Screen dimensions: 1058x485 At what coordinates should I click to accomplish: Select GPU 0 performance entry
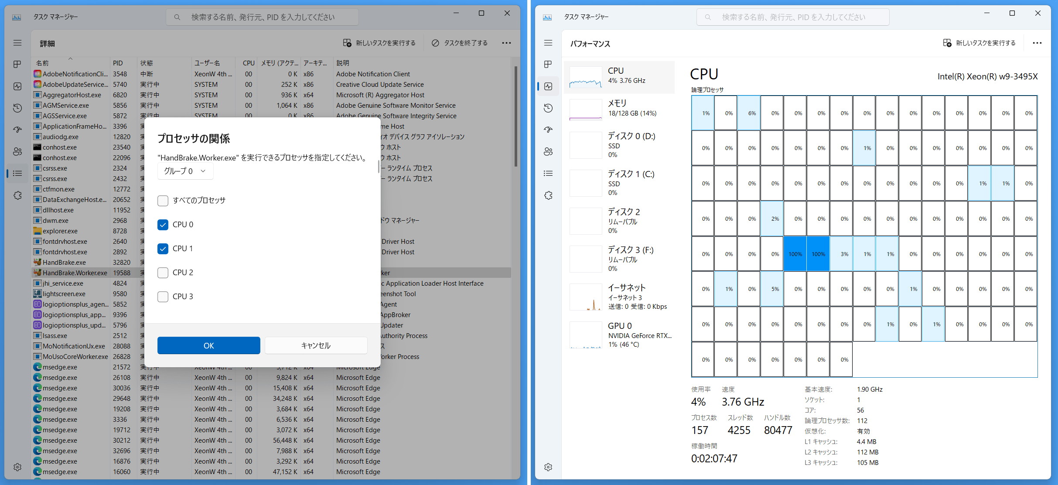point(619,335)
